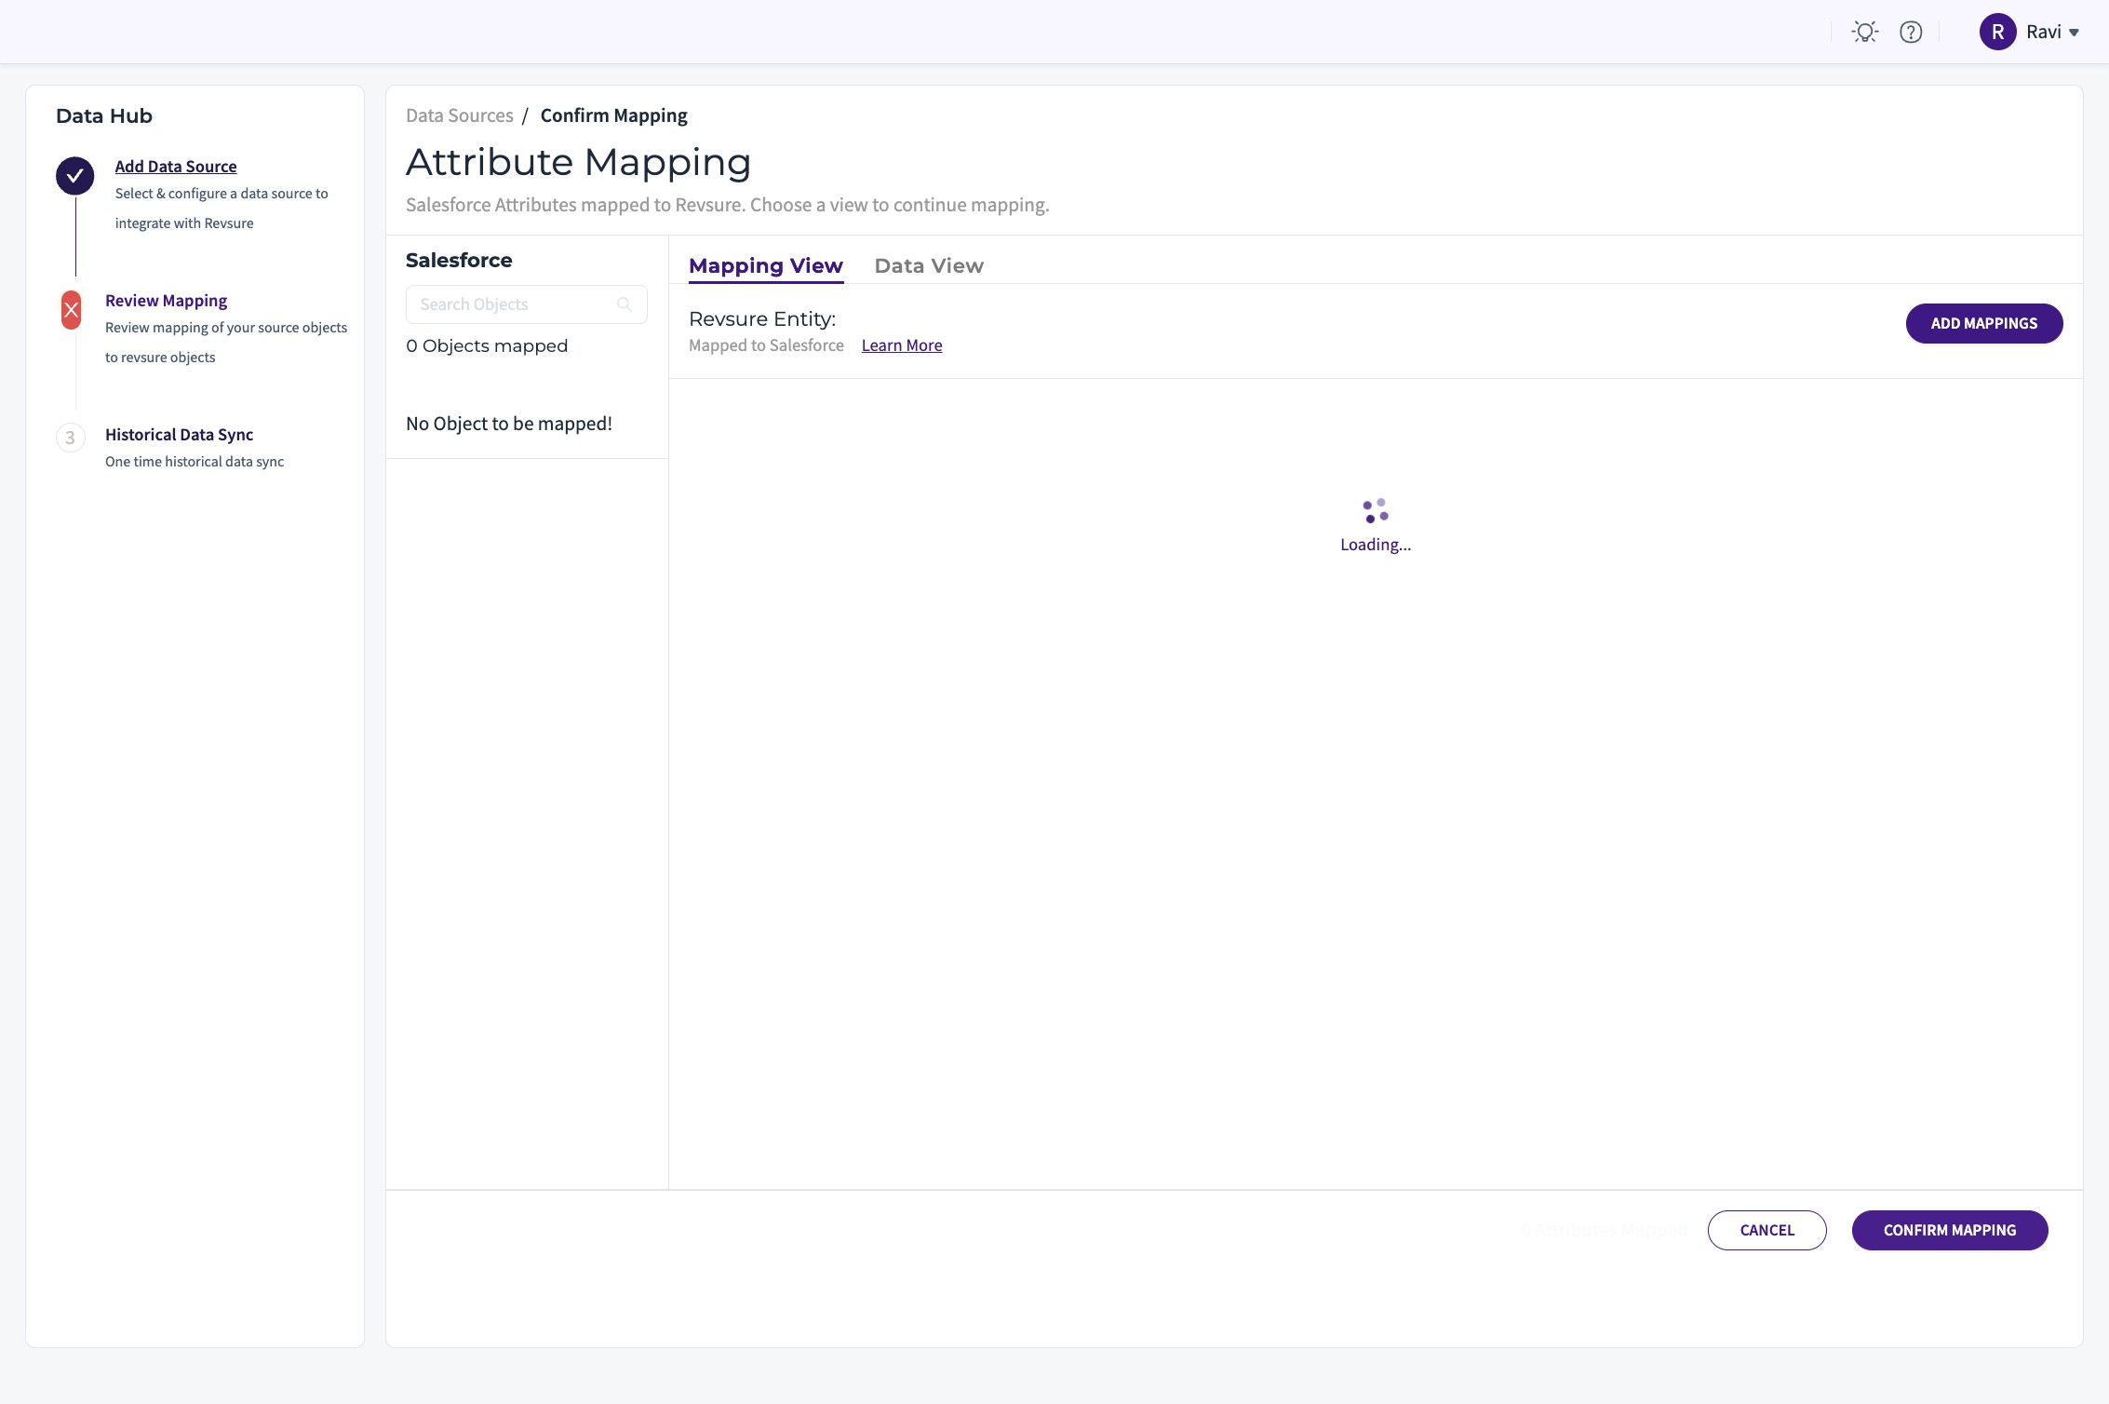Click the completed checkmark step icon
The image size is (2109, 1404).
point(74,175)
